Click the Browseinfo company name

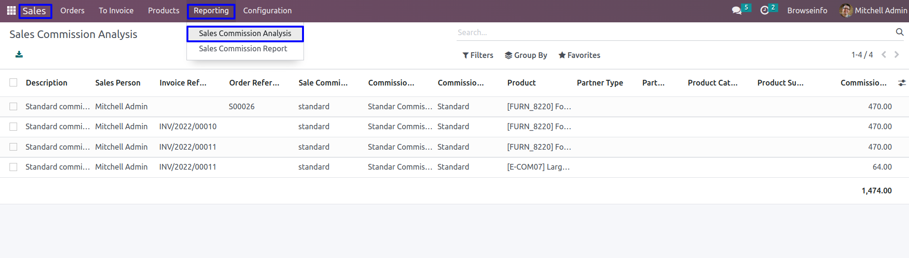pos(807,10)
